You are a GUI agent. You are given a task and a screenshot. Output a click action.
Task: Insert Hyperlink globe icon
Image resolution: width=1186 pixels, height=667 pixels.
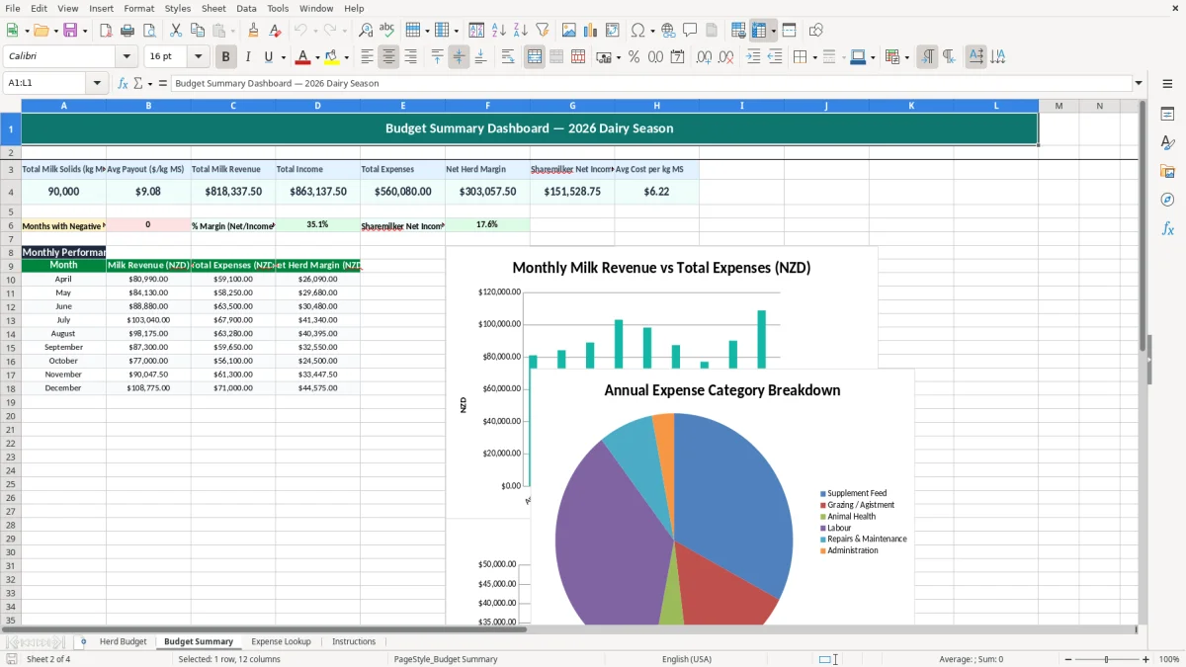668,31
